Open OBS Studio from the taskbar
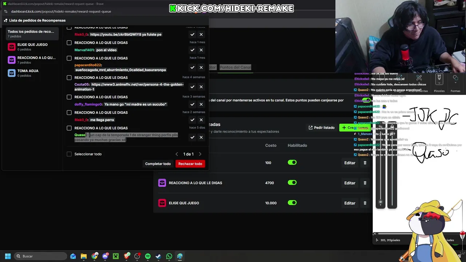 coord(137,256)
